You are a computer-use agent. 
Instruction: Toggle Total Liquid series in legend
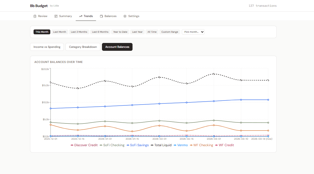click(x=163, y=145)
